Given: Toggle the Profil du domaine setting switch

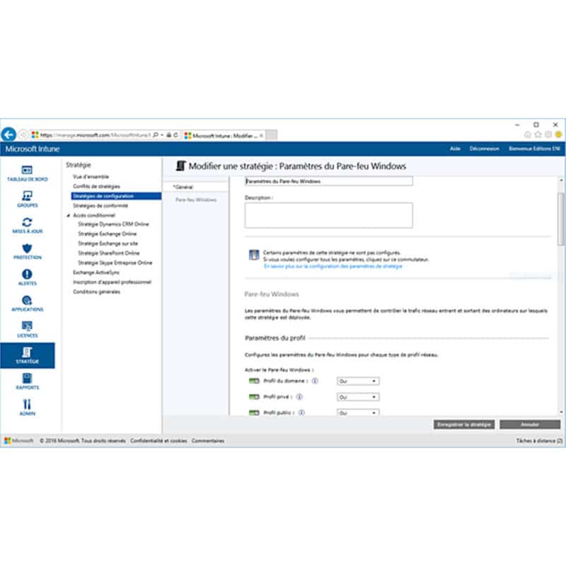Looking at the screenshot, I should pyautogui.click(x=254, y=381).
